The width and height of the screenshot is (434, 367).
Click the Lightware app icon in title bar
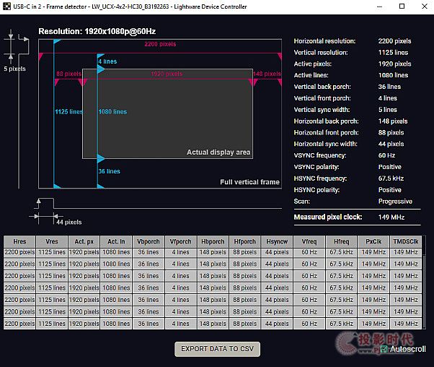pyautogui.click(x=6, y=7)
